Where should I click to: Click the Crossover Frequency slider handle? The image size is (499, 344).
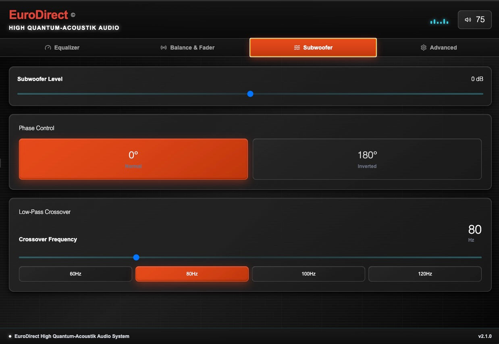click(x=136, y=257)
